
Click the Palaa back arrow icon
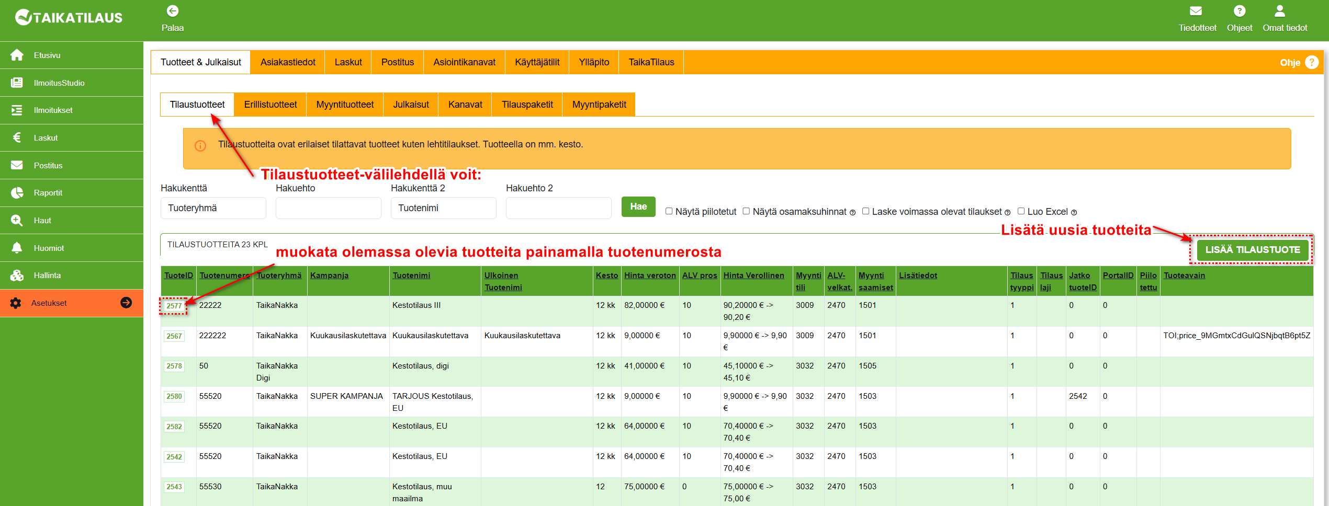pyautogui.click(x=172, y=11)
